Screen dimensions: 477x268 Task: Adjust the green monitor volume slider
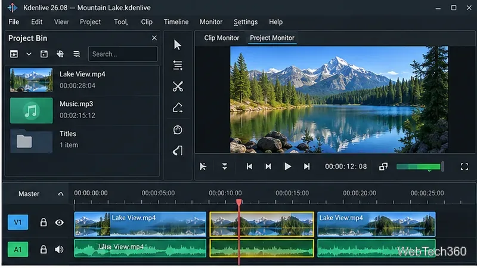pyautogui.click(x=420, y=167)
